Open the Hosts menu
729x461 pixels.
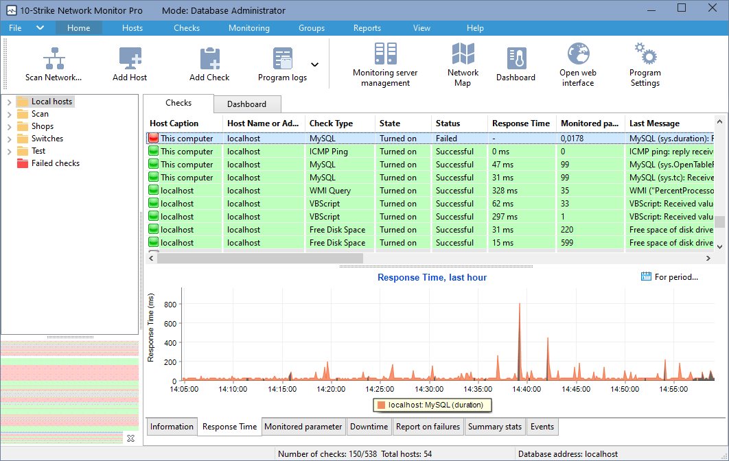(x=132, y=28)
